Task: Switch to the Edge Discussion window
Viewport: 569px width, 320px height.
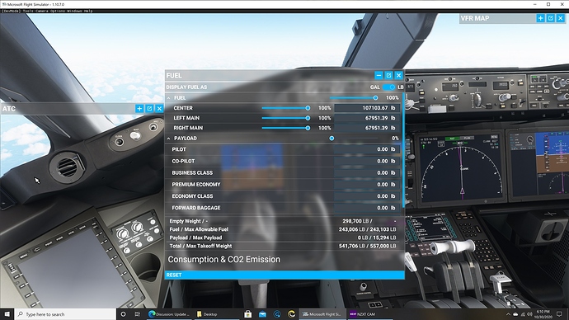Action: (x=169, y=314)
